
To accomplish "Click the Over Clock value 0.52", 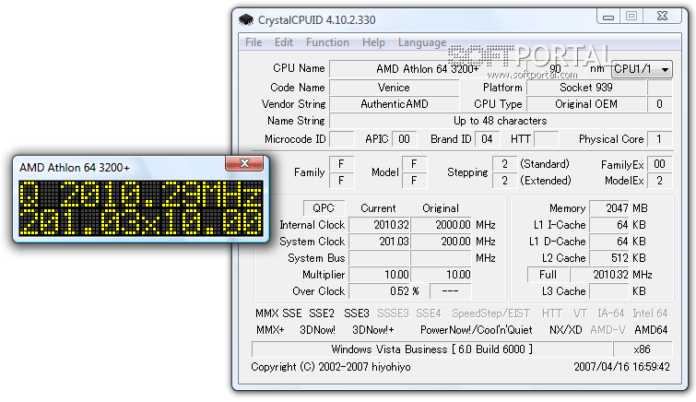I will [x=379, y=291].
